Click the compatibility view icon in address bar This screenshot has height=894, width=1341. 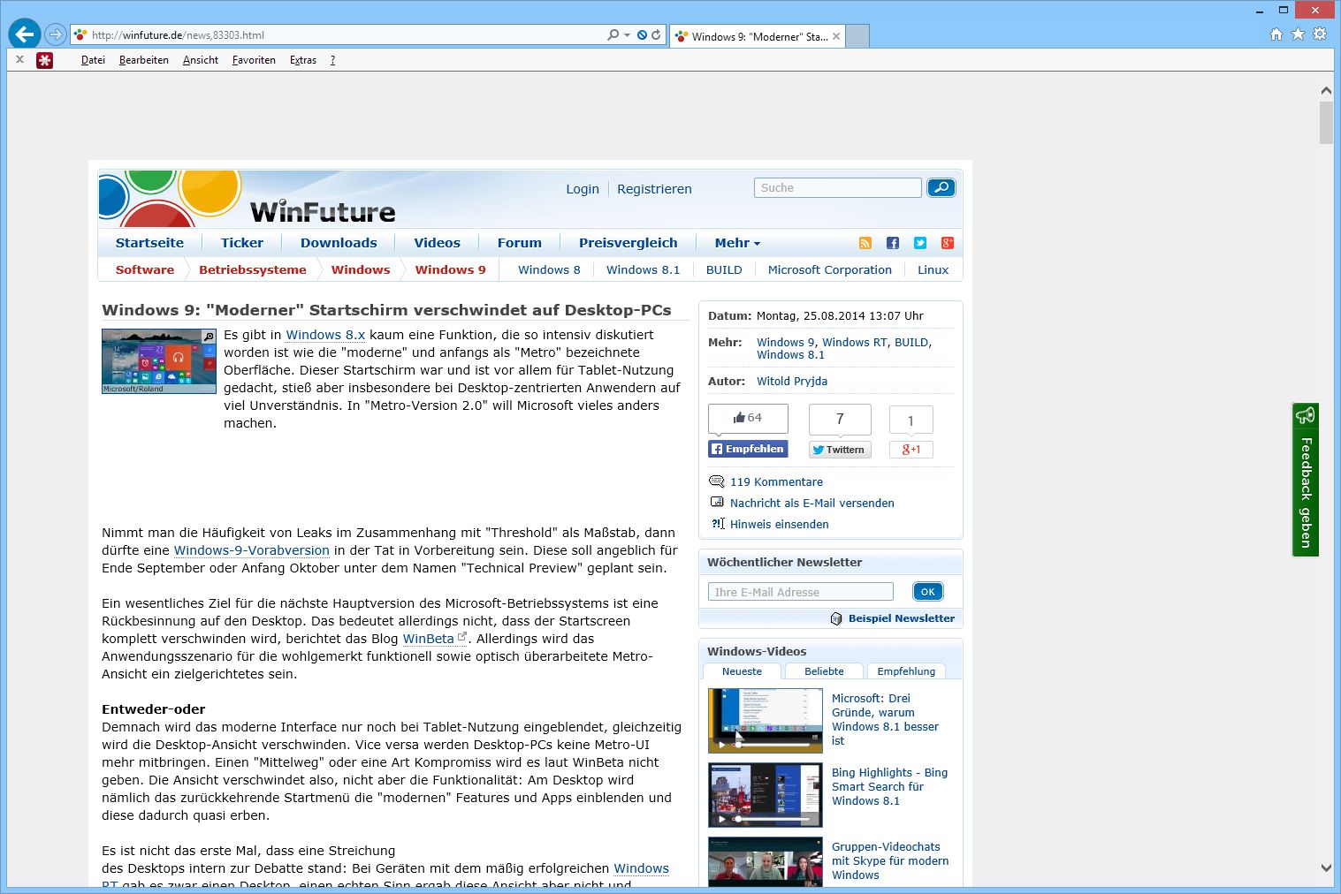click(x=642, y=34)
